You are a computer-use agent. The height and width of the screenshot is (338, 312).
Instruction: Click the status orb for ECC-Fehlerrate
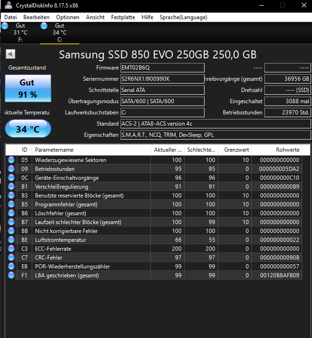click(11, 248)
